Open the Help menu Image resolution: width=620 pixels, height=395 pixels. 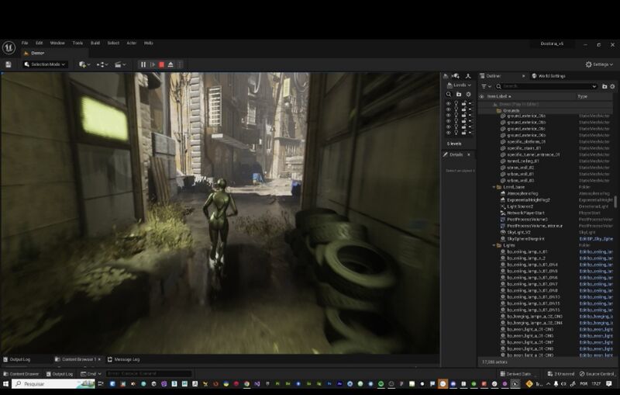[x=148, y=43]
